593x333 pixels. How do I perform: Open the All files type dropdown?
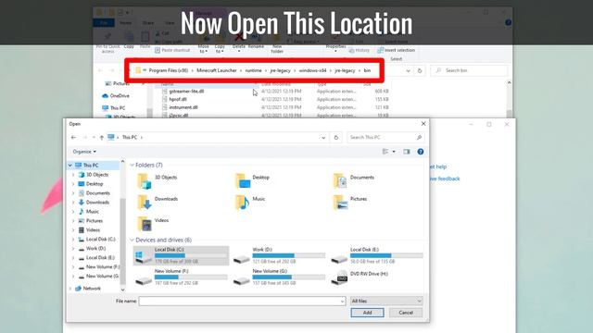click(x=386, y=301)
